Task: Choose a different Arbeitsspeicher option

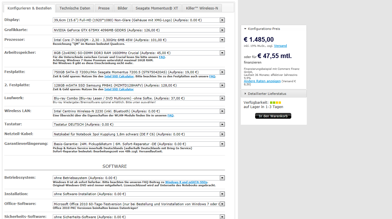Action: [x=139, y=53]
